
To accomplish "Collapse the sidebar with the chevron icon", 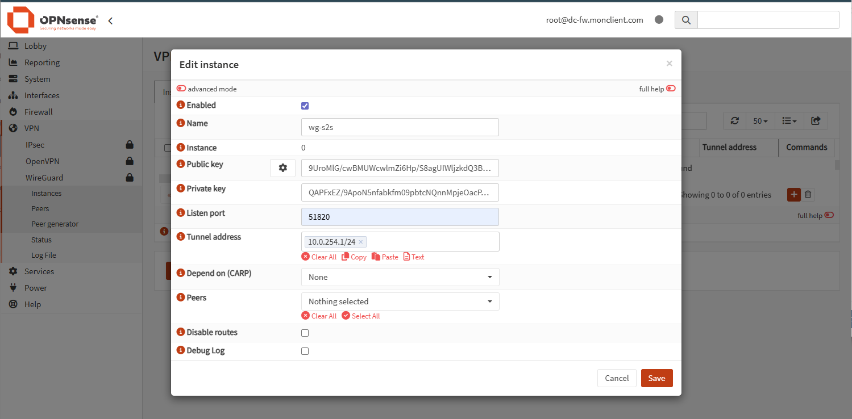I will coord(110,21).
